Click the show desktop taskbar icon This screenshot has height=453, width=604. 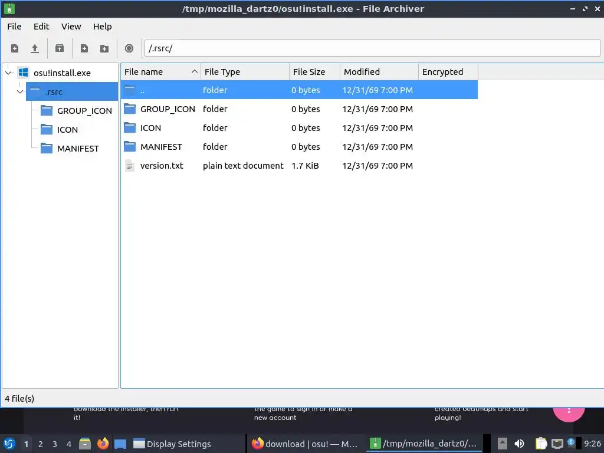(x=120, y=444)
